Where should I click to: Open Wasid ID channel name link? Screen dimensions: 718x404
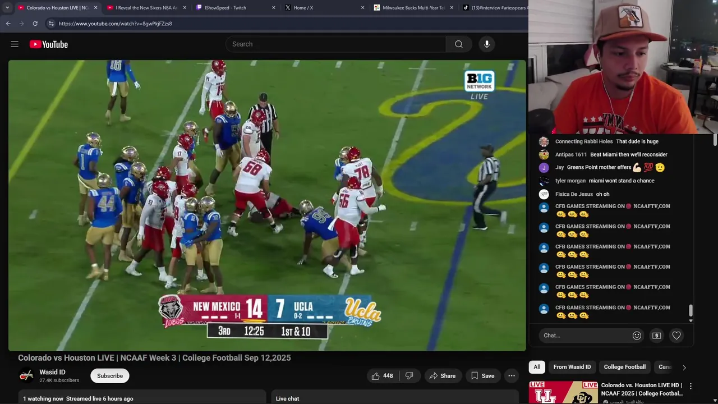(52, 372)
